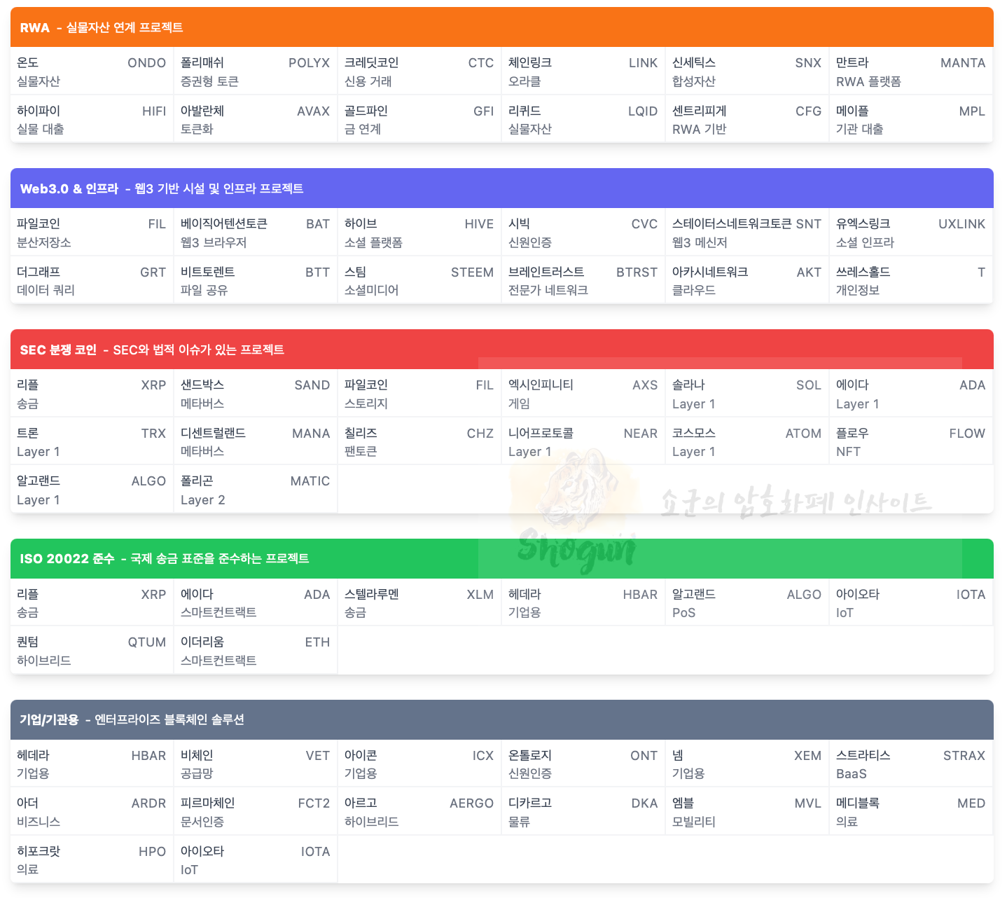Open the 디카르고 DKA cell
This screenshot has width=1007, height=898.
pos(583,812)
